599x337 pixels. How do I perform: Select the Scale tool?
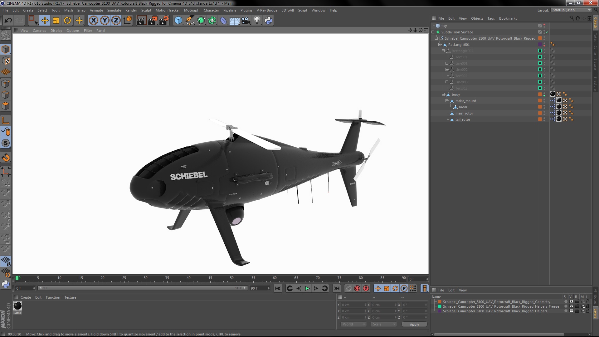pos(56,21)
